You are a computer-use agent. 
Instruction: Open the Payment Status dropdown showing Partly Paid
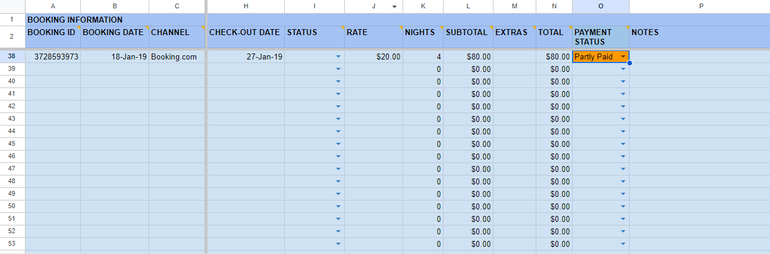[623, 57]
